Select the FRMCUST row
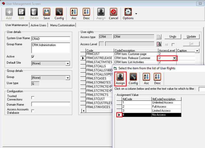This screenshot has height=148, width=205. [138, 54]
